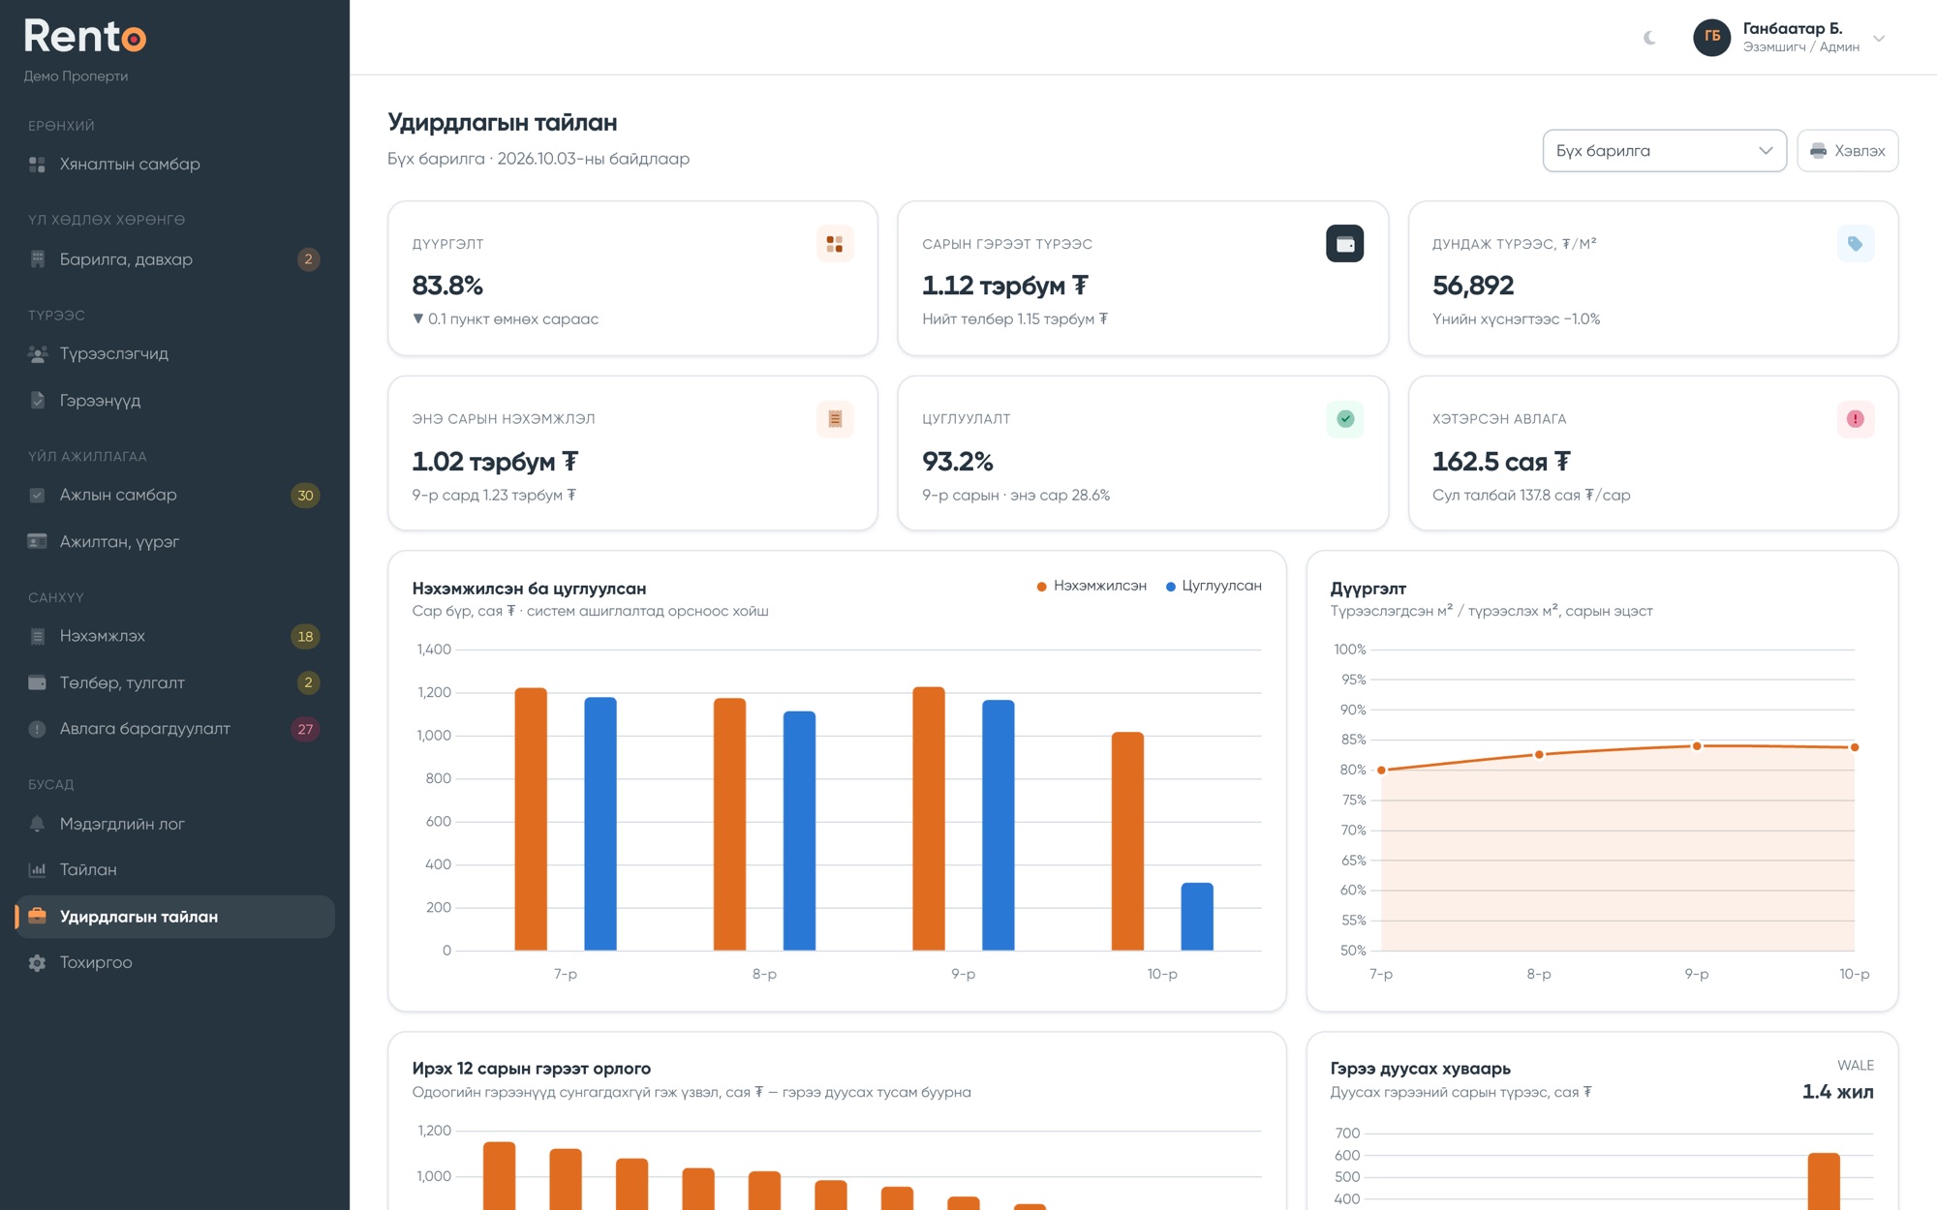Click the Сарын гэрээт түрээс wallet icon
The image size is (1937, 1210).
click(x=1344, y=244)
